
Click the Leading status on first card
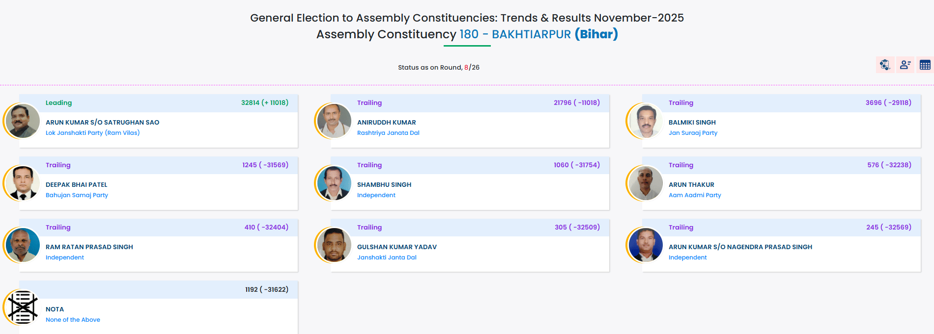(58, 103)
